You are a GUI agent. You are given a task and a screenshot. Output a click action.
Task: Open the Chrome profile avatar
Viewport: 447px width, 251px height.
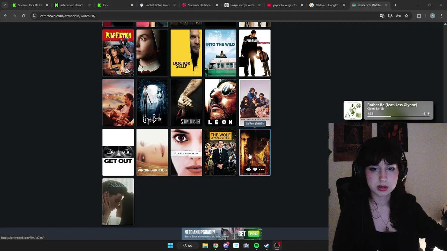432,16
